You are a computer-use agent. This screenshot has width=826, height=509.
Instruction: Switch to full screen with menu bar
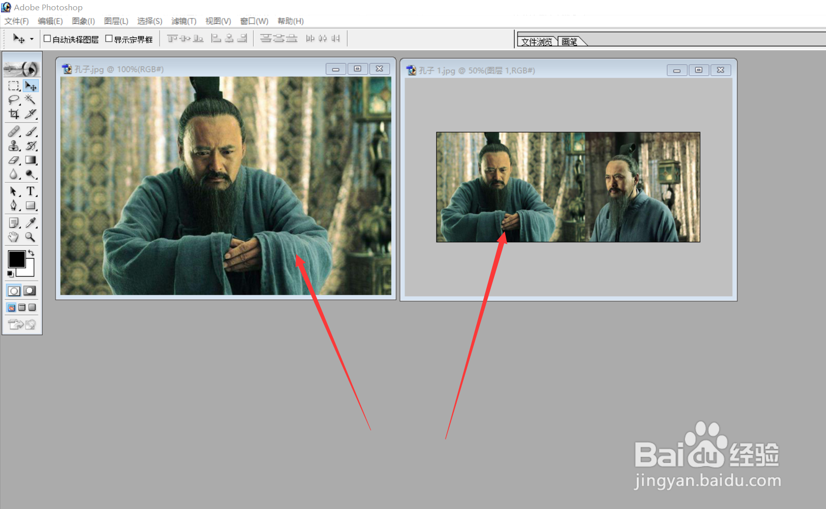(22, 307)
